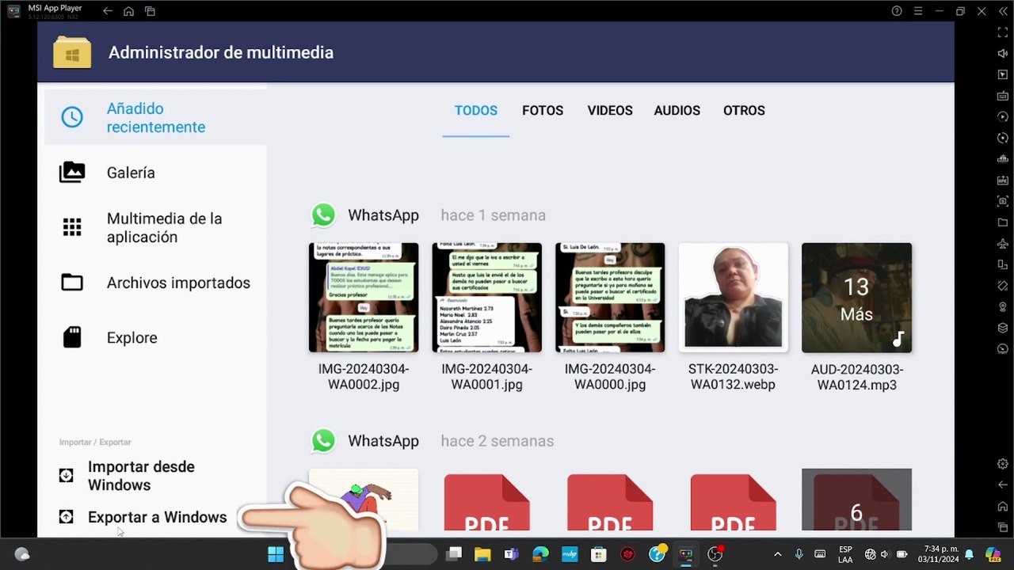Screen dimensions: 1014x570
Task: Click the folder icon in the side toolbar
Action: click(1002, 222)
